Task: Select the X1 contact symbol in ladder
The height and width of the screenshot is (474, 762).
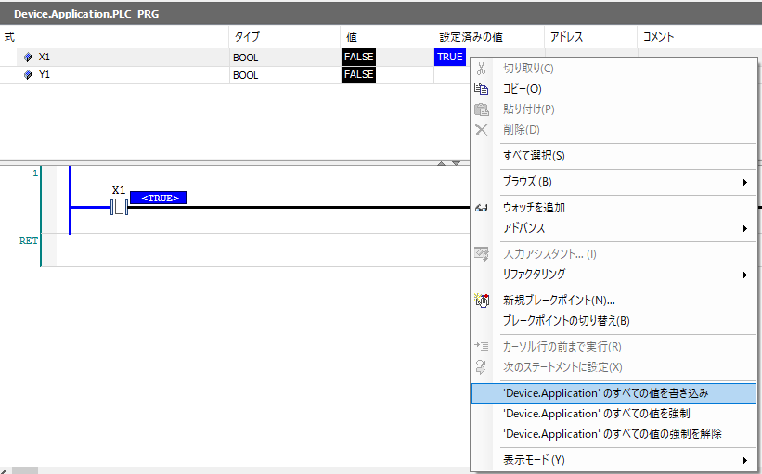Action: click(x=119, y=208)
